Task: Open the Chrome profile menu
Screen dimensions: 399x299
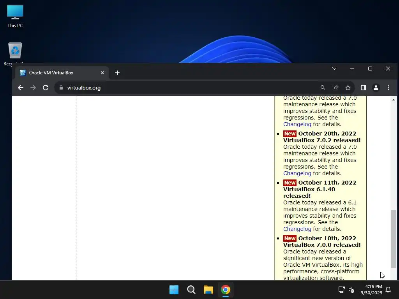Action: pyautogui.click(x=376, y=88)
